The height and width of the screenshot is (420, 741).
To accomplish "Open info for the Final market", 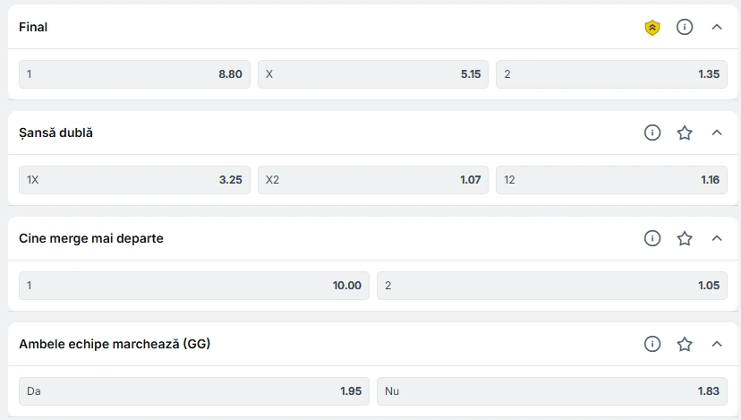I will (x=685, y=27).
